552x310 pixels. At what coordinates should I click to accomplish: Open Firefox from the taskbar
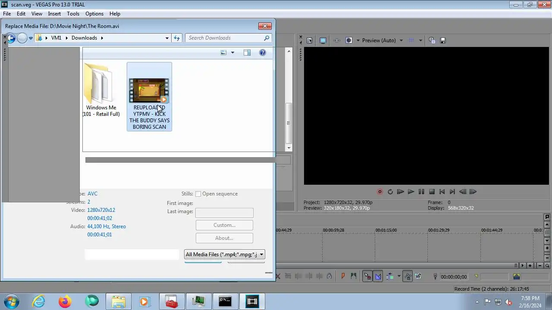pos(65,301)
